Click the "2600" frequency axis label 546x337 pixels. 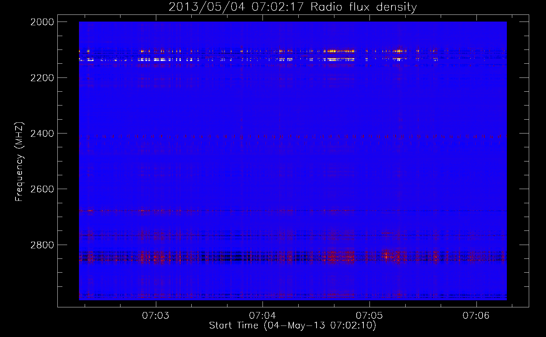click(42, 189)
